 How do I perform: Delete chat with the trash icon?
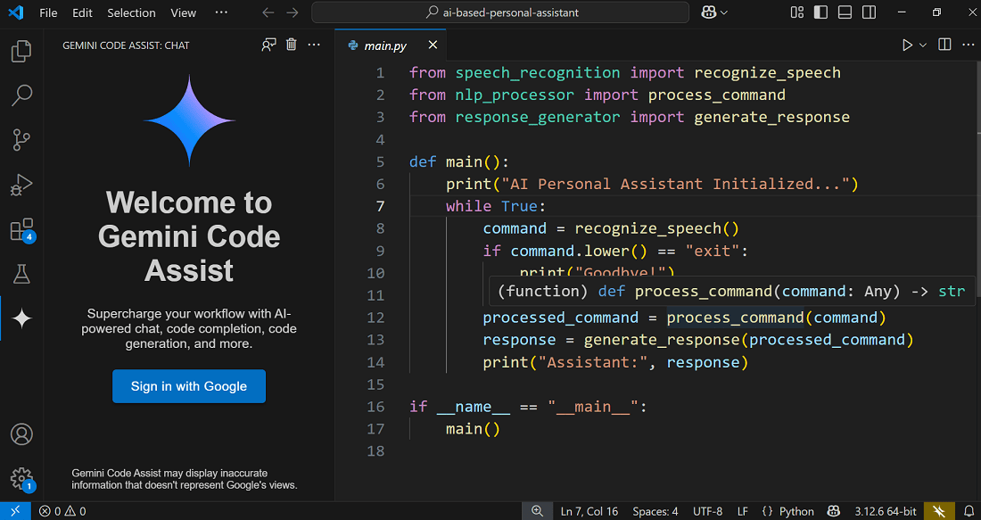291,45
